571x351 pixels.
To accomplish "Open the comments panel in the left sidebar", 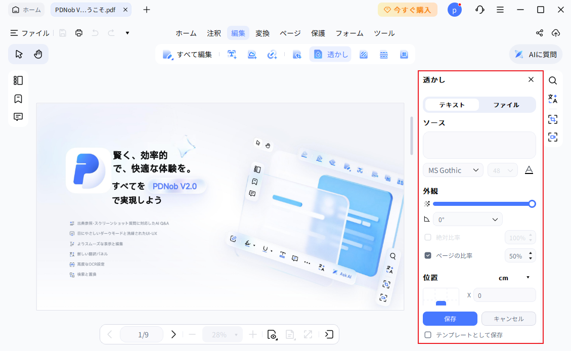I will [x=18, y=117].
